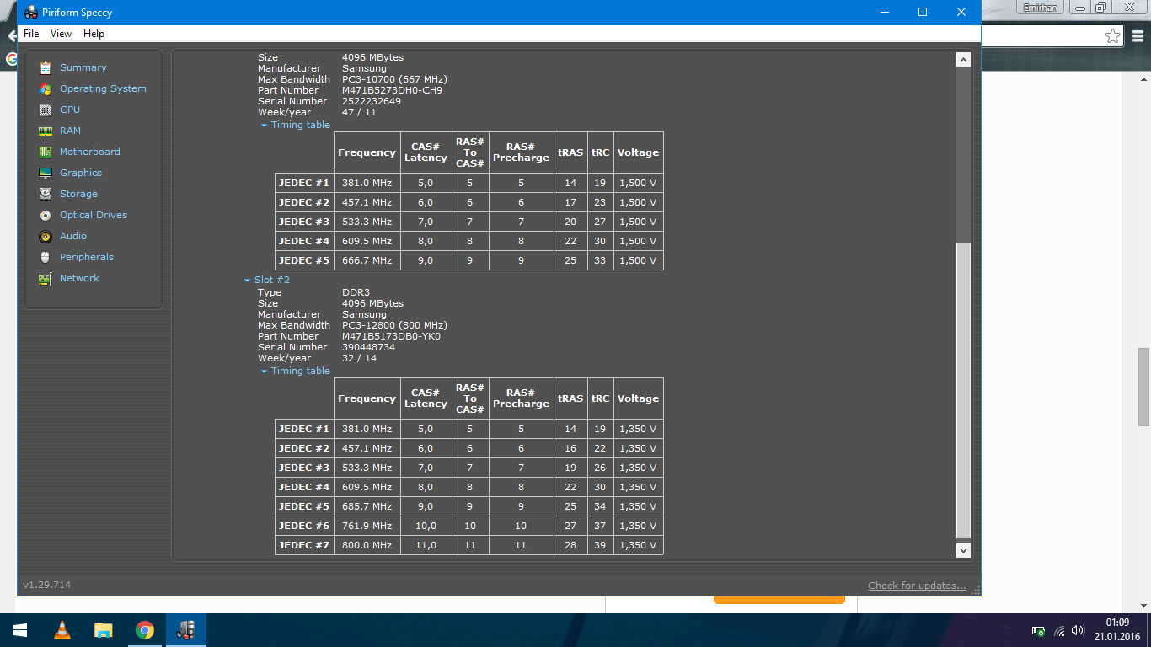Select the Optical Drives disc icon
The image size is (1151, 647).
point(46,215)
